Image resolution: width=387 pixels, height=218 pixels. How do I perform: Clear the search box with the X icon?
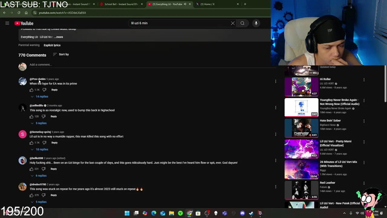click(233, 23)
